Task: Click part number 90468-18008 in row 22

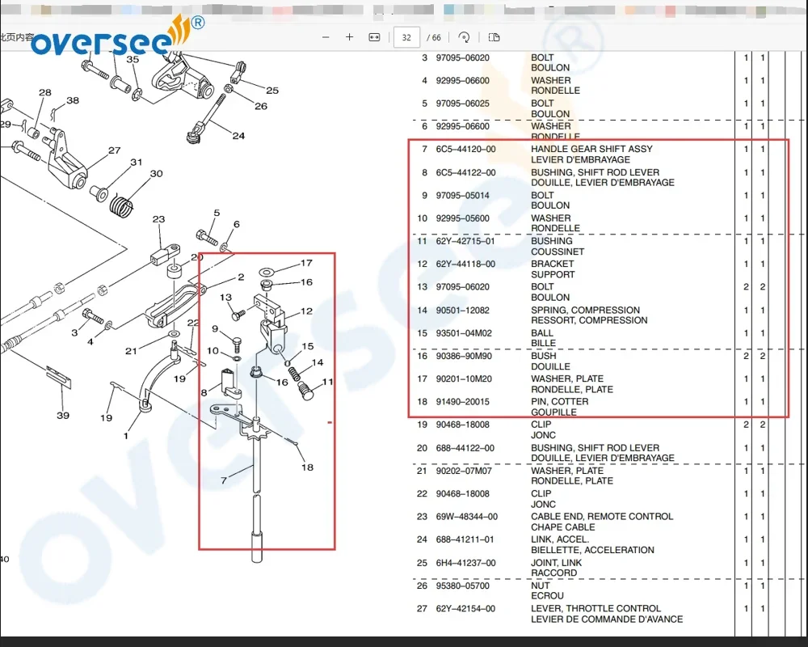Action: click(x=463, y=494)
